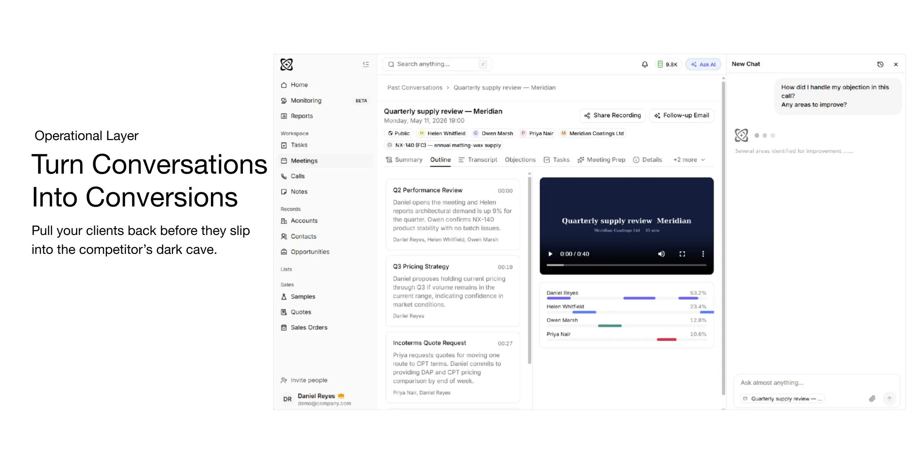
Task: Open Incoterms Quote Request outline card
Action: (x=453, y=367)
